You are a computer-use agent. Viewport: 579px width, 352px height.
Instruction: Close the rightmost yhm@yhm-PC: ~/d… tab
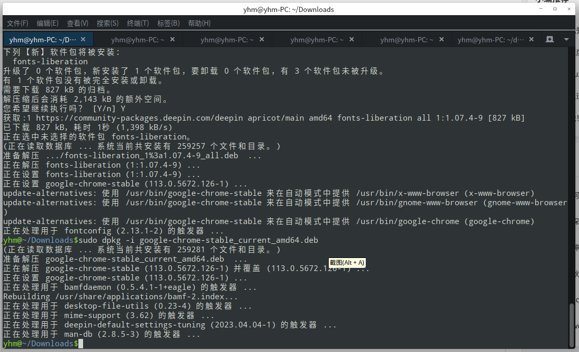tap(531, 39)
